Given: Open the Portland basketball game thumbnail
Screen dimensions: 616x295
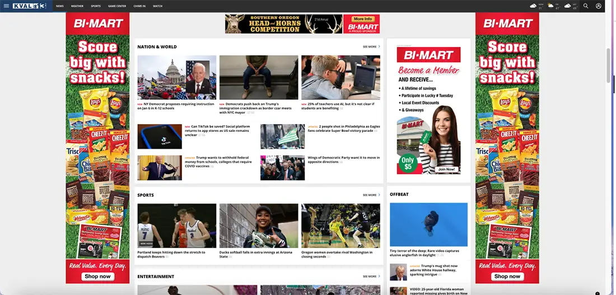Looking at the screenshot, I should tap(177, 226).
